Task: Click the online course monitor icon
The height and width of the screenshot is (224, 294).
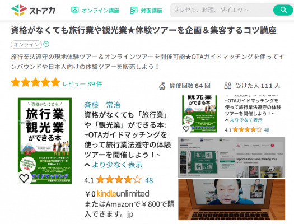Action: tap(75, 10)
